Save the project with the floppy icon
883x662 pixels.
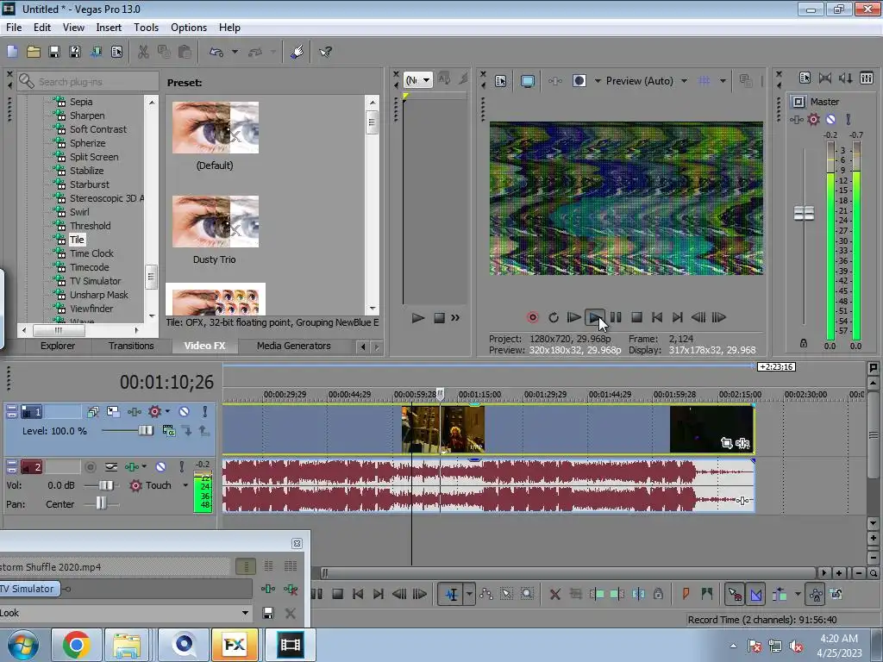coord(54,53)
